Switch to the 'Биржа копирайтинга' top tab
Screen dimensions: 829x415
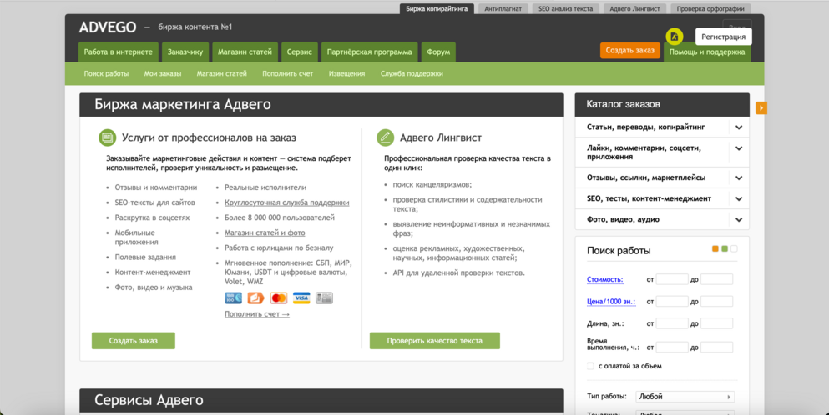click(437, 9)
